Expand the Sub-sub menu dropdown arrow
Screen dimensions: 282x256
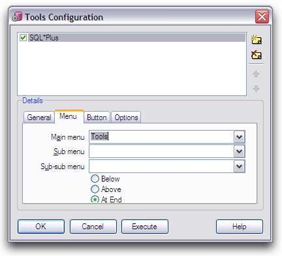coord(239,167)
